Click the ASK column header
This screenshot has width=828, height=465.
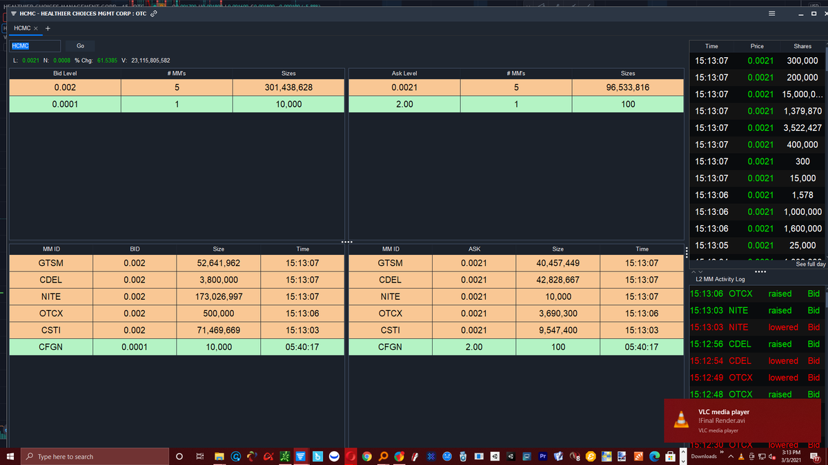(474, 249)
